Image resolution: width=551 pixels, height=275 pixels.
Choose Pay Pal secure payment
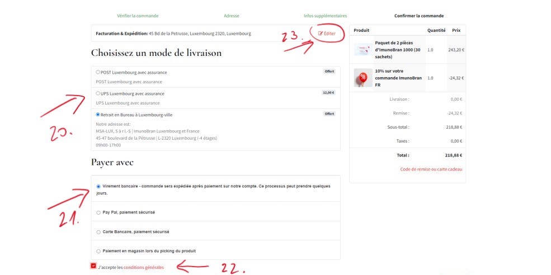click(x=99, y=212)
